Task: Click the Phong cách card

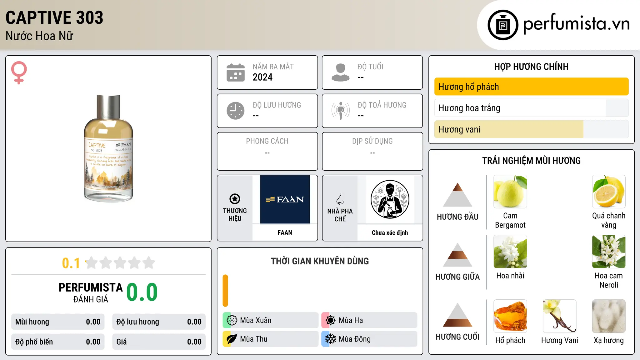Action: [x=267, y=151]
